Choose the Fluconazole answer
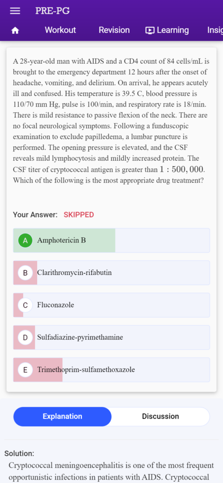 coord(111,305)
